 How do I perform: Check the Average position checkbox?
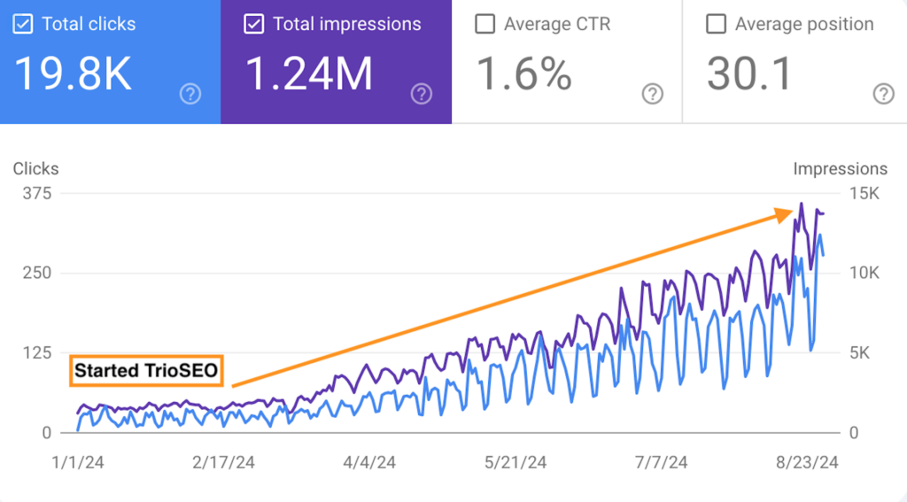click(716, 24)
